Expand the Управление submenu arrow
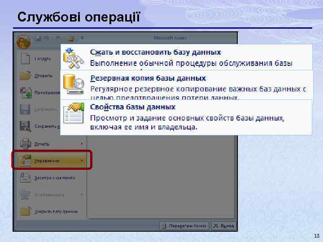This screenshot has height=242, width=323. coord(82,160)
